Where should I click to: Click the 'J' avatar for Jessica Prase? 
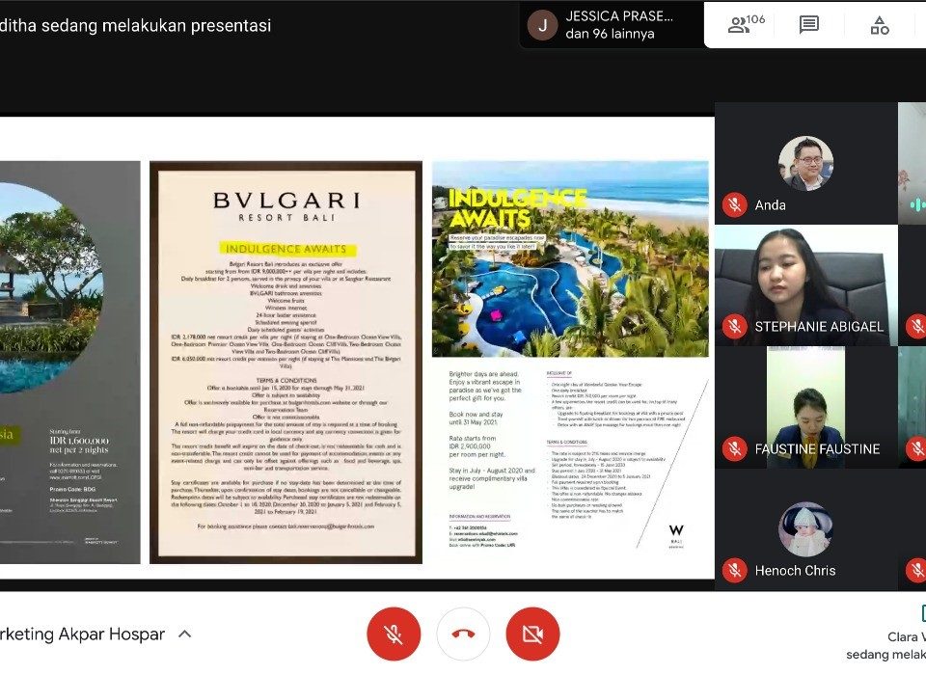[x=542, y=25]
